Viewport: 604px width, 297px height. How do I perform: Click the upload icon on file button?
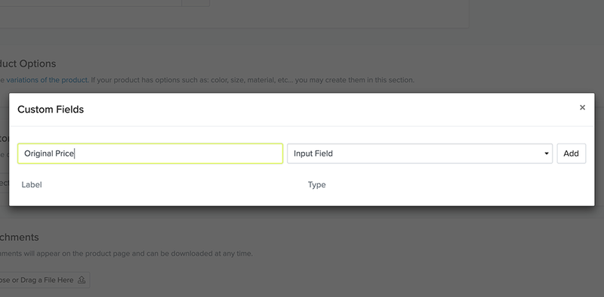(82, 280)
